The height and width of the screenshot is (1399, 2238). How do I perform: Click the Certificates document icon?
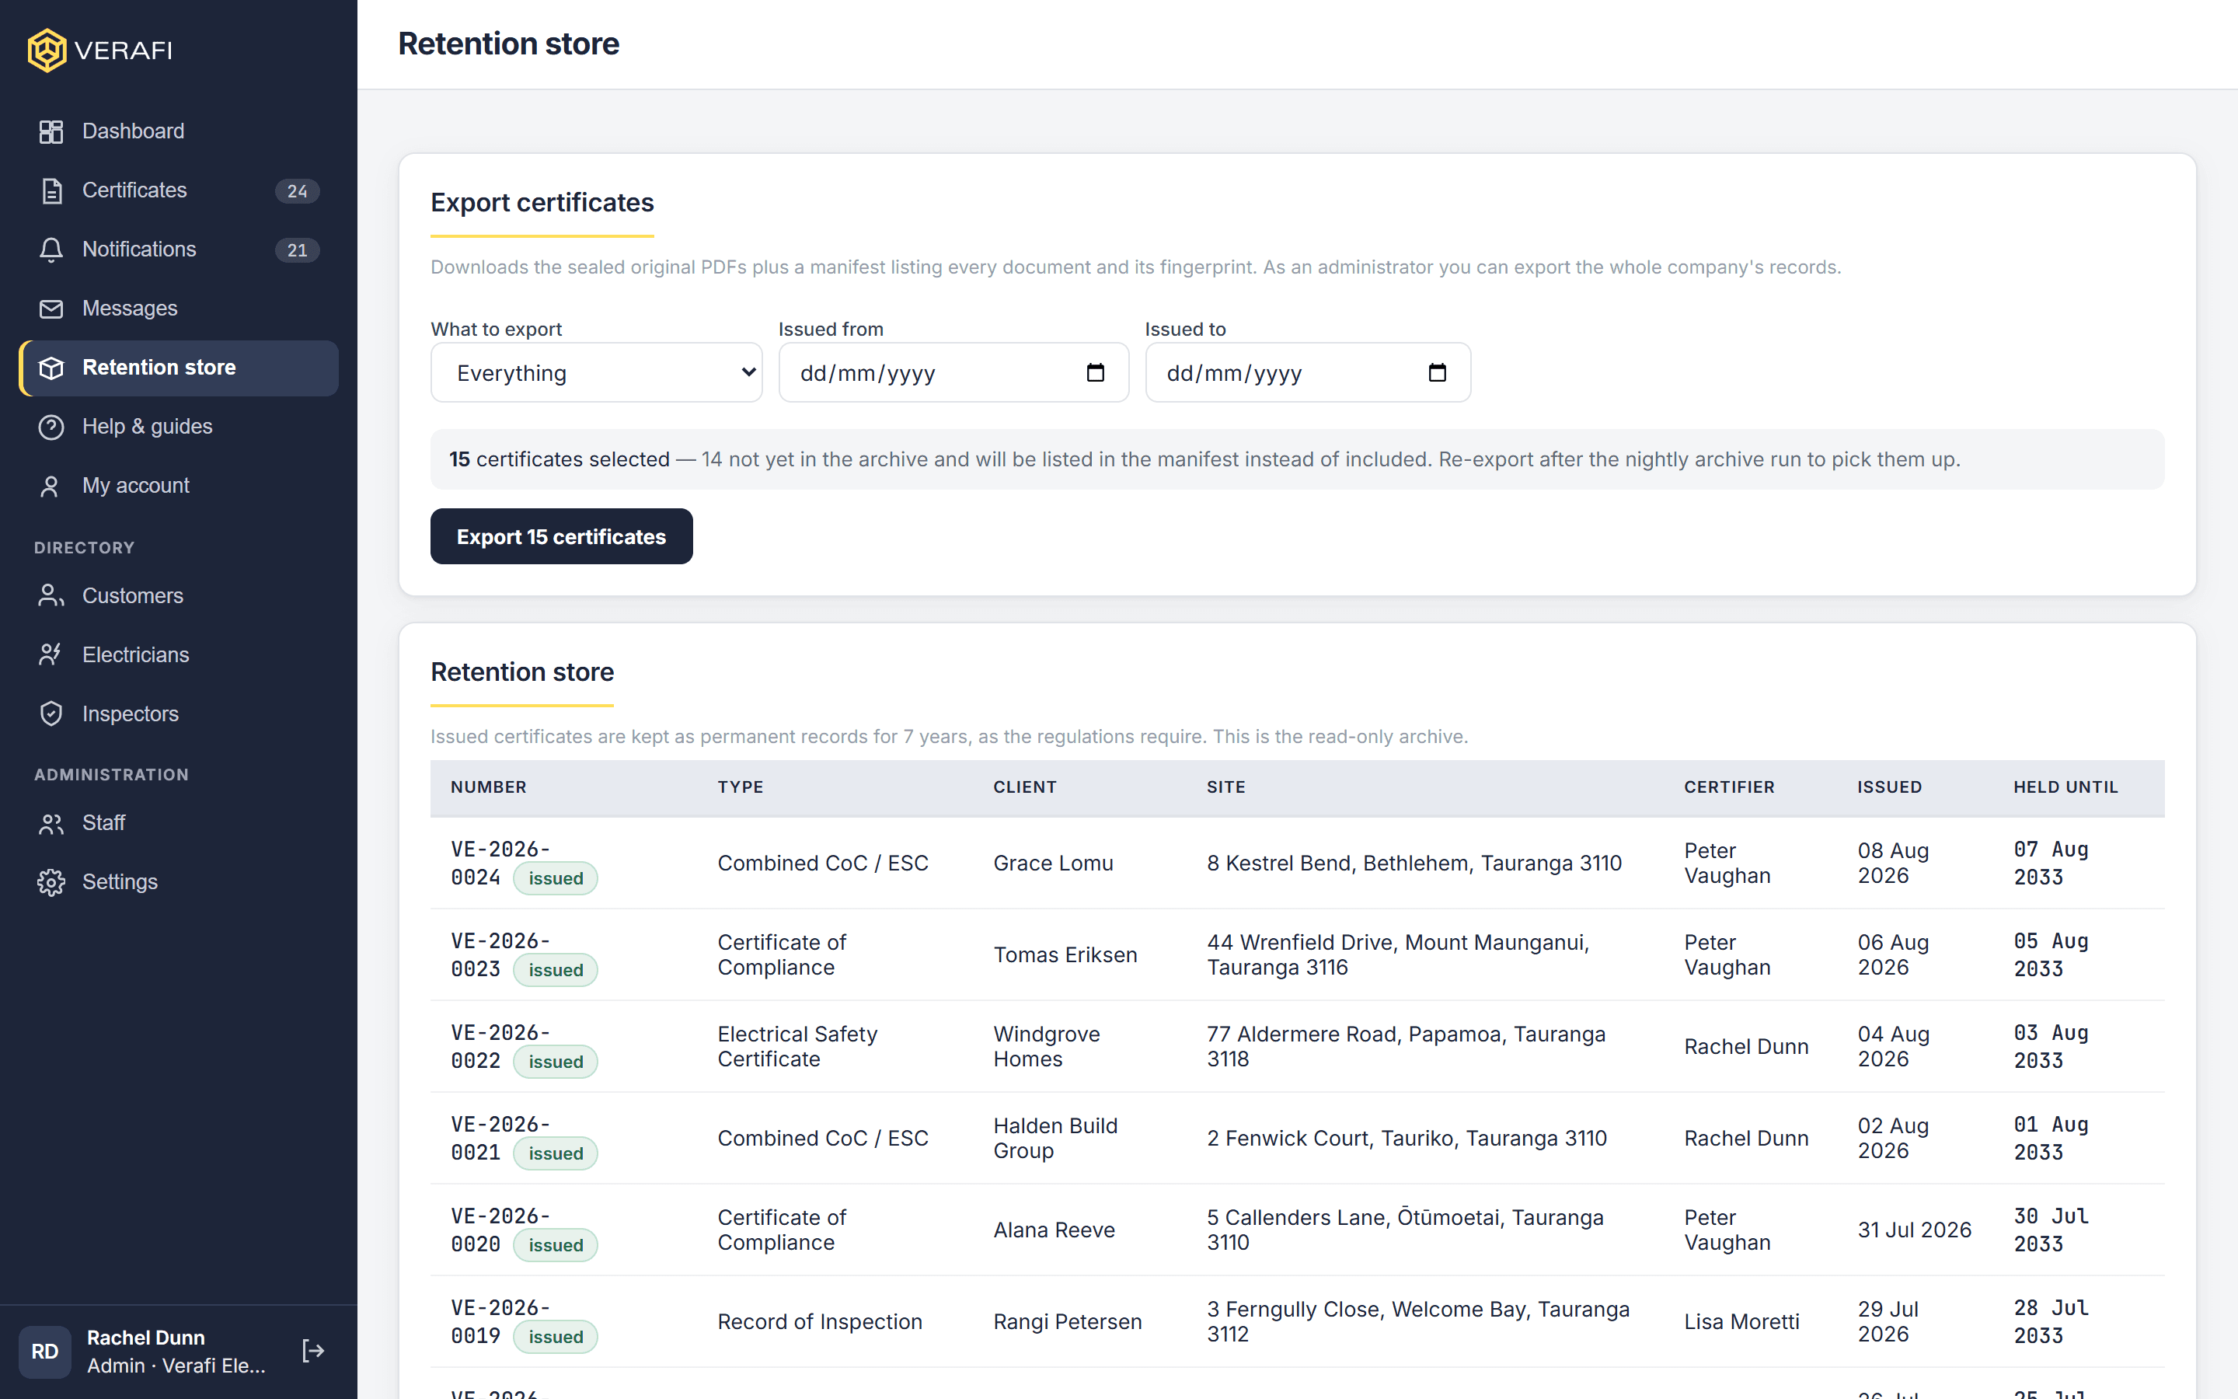(x=51, y=190)
